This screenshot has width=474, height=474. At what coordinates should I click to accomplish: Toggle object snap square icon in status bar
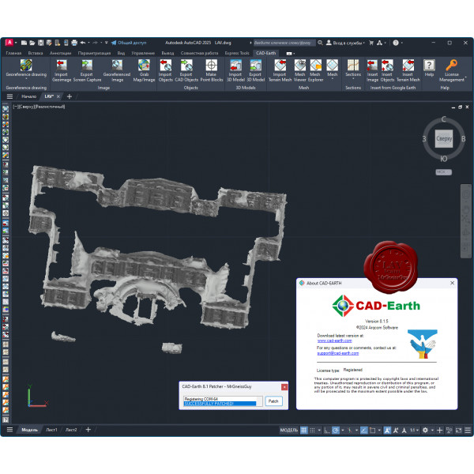pyautogui.click(x=372, y=430)
